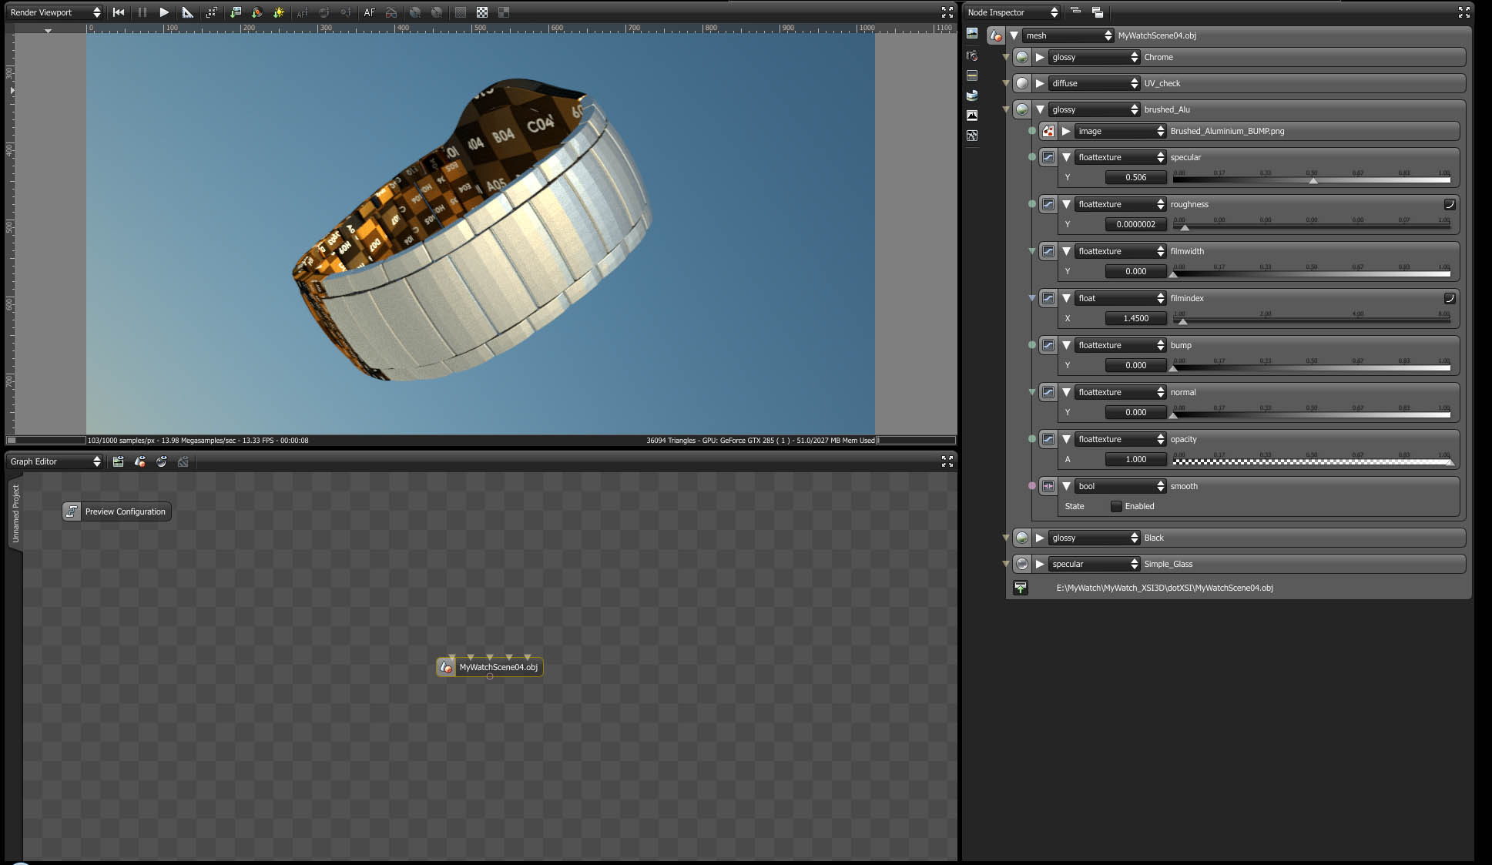
Task: Expand the Chrome glossy material
Action: tap(1040, 57)
